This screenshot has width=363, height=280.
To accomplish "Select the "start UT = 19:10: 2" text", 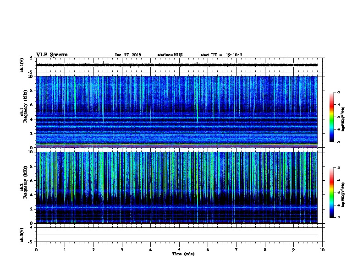I will tap(221, 55).
